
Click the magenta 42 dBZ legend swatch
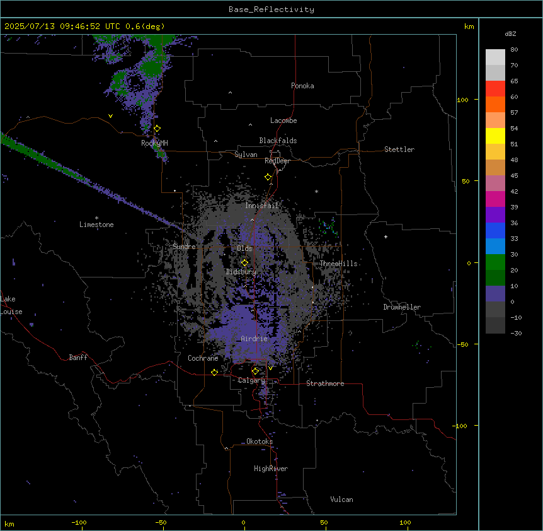(495, 199)
